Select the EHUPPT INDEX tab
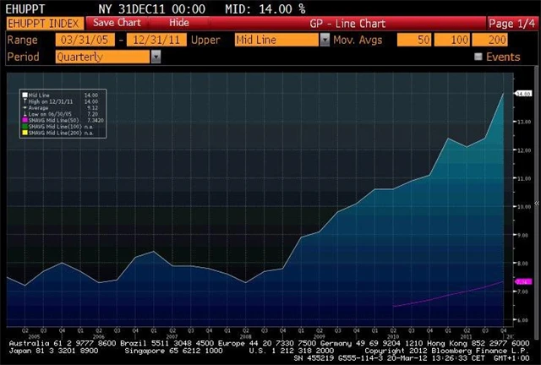The image size is (541, 365). coord(42,22)
